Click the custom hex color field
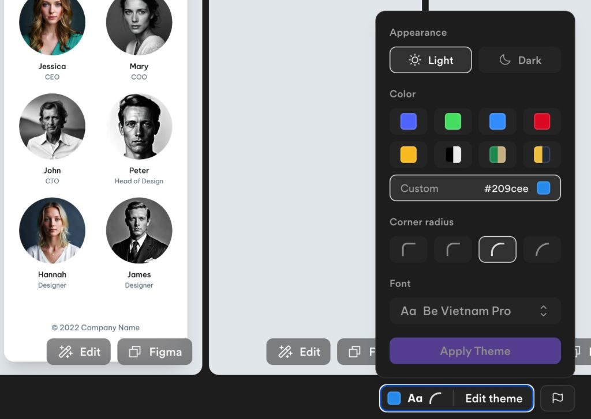591x419 pixels. (x=475, y=188)
